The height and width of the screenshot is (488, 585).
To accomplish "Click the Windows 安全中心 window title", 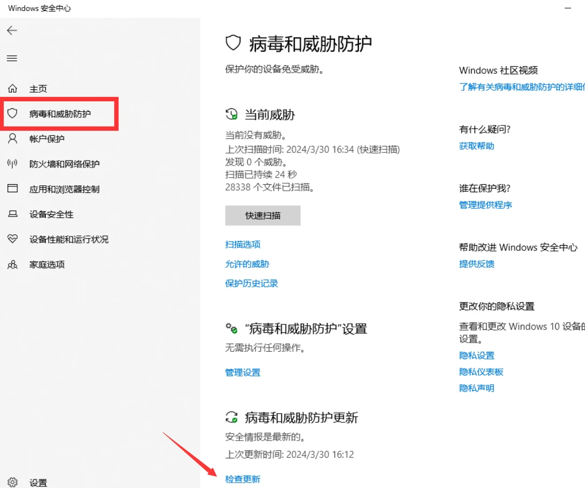I will [x=39, y=8].
